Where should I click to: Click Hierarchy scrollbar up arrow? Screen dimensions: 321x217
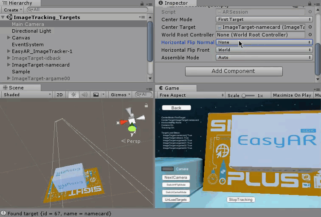(x=150, y=17)
